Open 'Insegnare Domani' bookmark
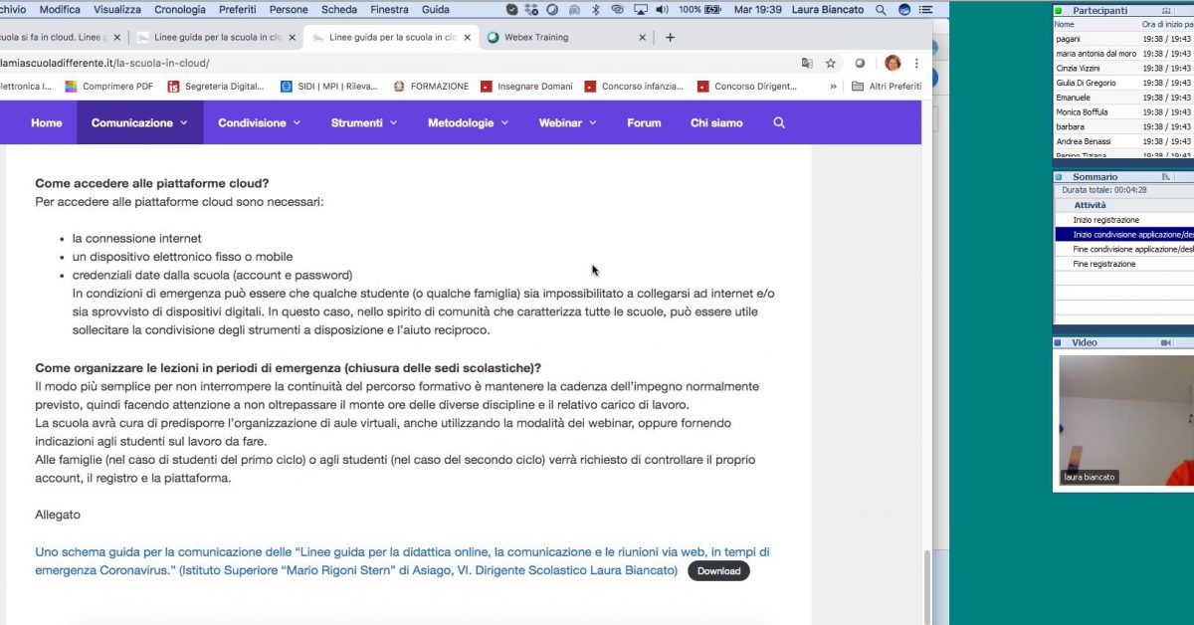 (526, 87)
